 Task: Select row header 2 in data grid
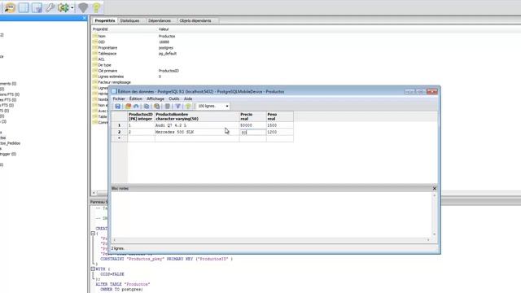click(x=120, y=132)
